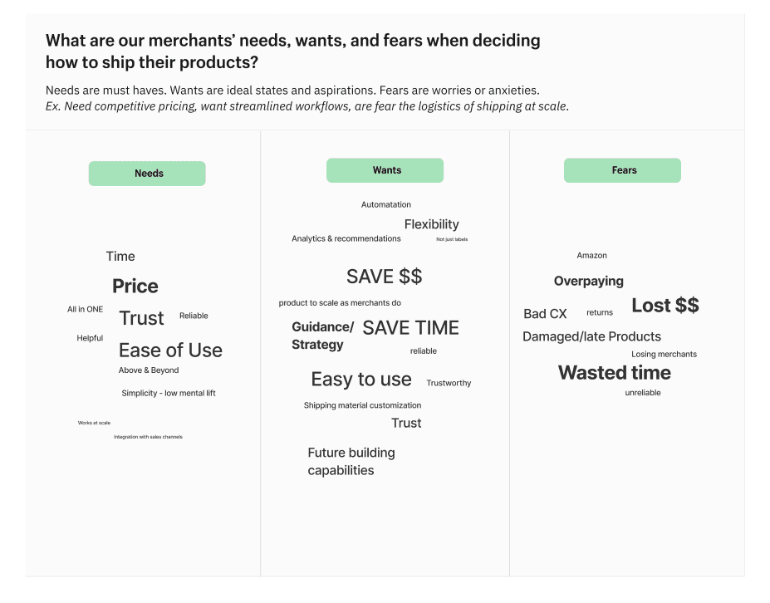
Task: Click the SAVE TIME note
Action: coord(410,328)
